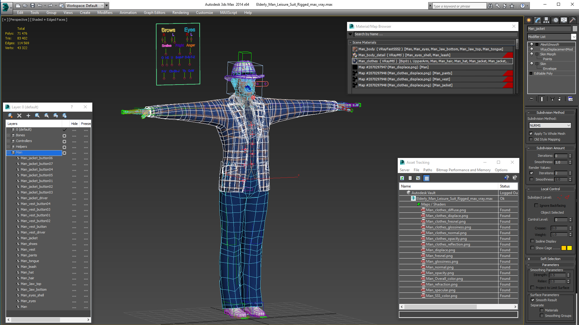Click the Status column header in Asset Tracking
The height and width of the screenshot is (325, 579).
tap(508, 186)
